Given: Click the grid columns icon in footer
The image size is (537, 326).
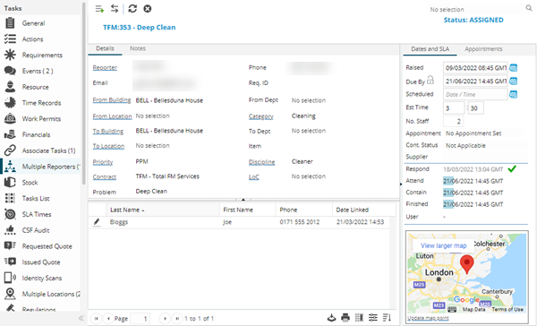Looking at the screenshot, I should [x=359, y=318].
